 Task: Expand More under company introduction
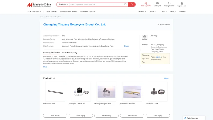point(46,67)
